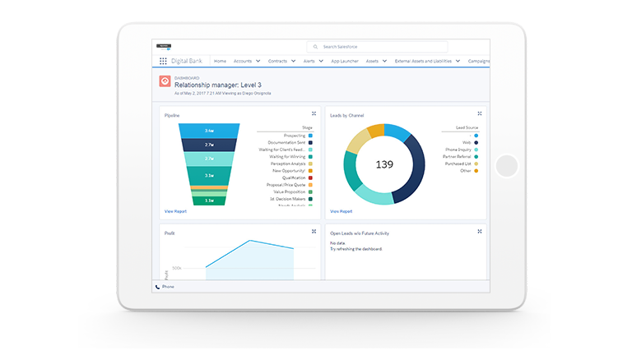Click the Phone icon in the utility bar
Image resolution: width=632 pixels, height=355 pixels.
(x=158, y=287)
